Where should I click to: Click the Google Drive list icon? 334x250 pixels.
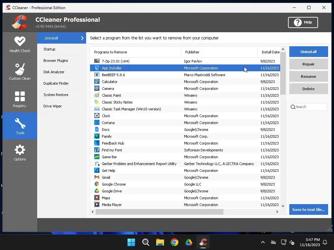pos(97,191)
